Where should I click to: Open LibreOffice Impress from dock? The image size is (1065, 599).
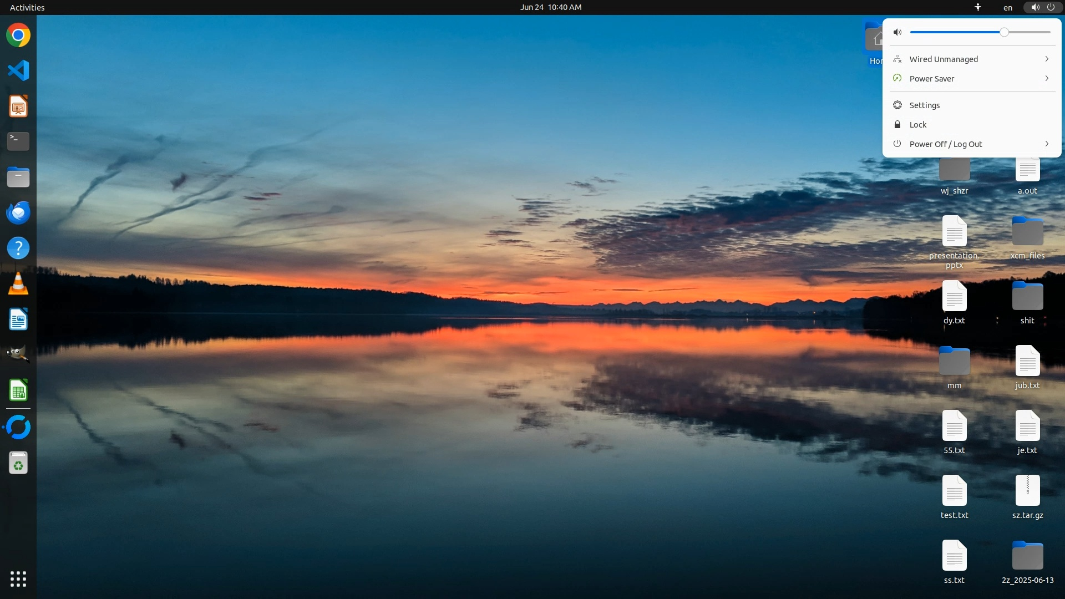tap(18, 106)
